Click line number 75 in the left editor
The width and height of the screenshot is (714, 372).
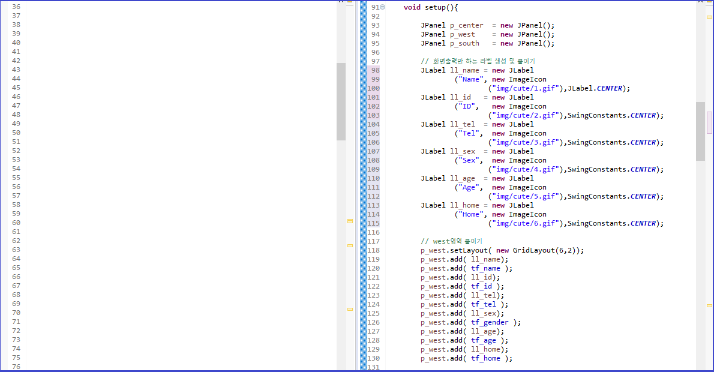tap(16, 358)
